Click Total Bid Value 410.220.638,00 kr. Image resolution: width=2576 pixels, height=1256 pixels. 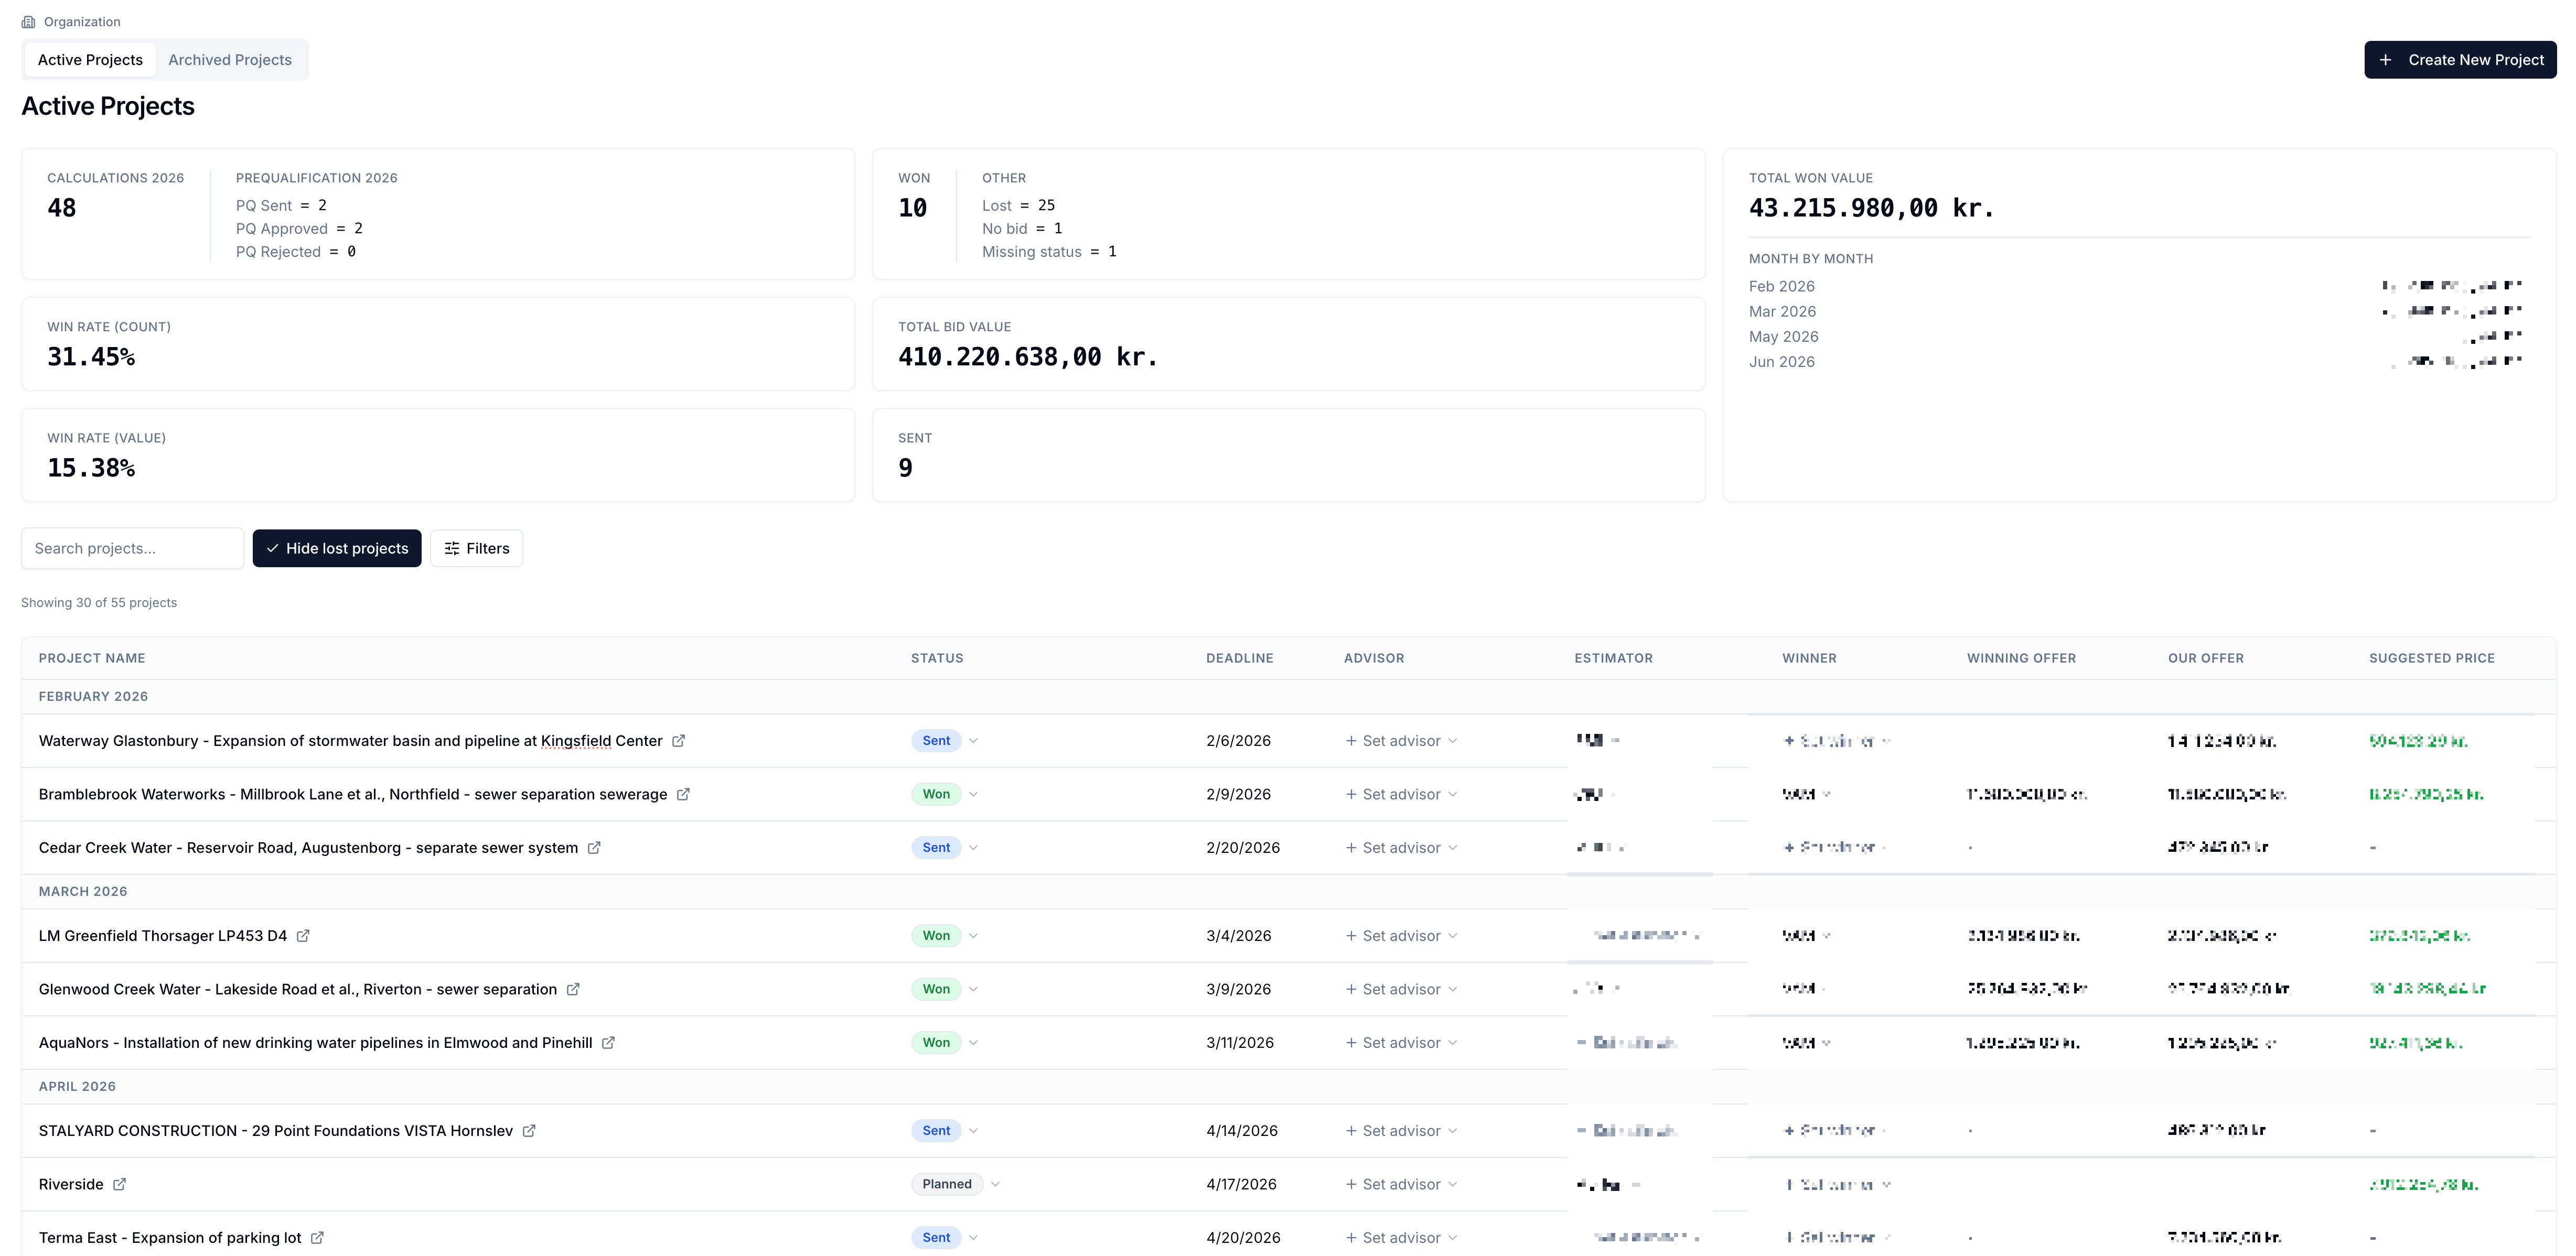[x=1028, y=356]
